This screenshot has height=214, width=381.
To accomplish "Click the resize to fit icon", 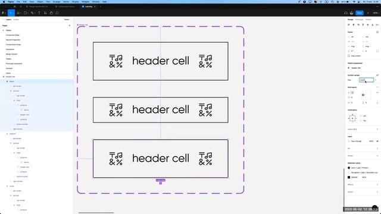I will pyautogui.click(x=377, y=32).
